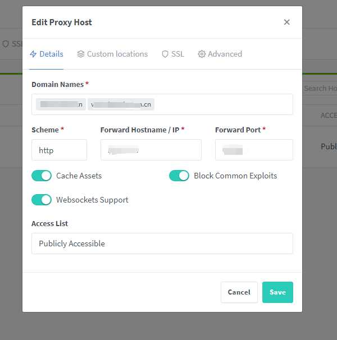
Task: Open the Advanced tab
Action: (220, 54)
